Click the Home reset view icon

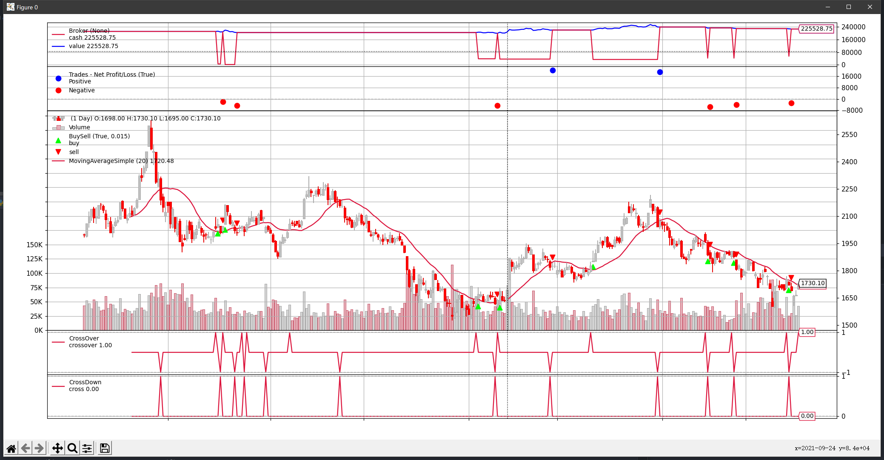(x=11, y=448)
